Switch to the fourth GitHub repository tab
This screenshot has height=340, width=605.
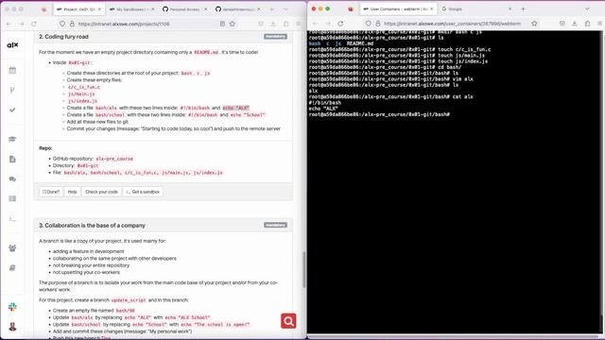(x=237, y=8)
